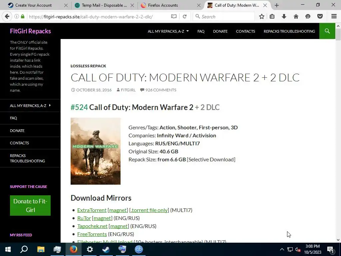The image size is (341, 256).
Task: Open REPACKS TROUBLESHOOTING in left sidebar
Action: 27,158
